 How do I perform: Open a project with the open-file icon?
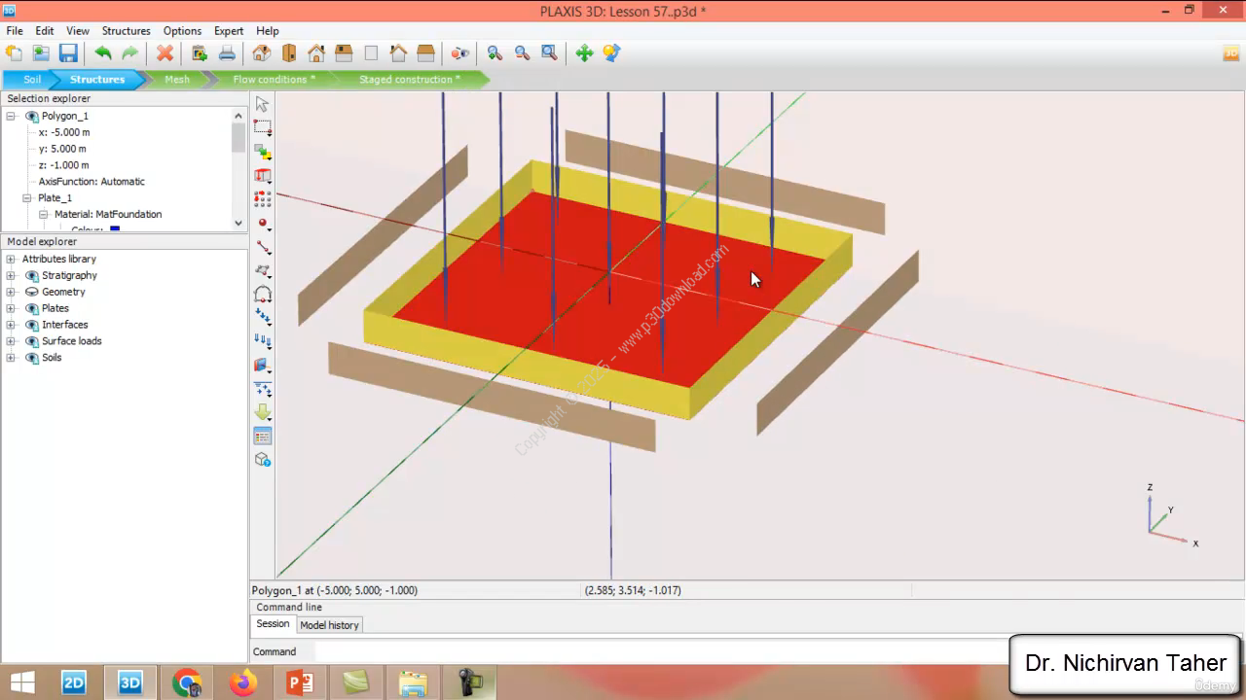[41, 53]
